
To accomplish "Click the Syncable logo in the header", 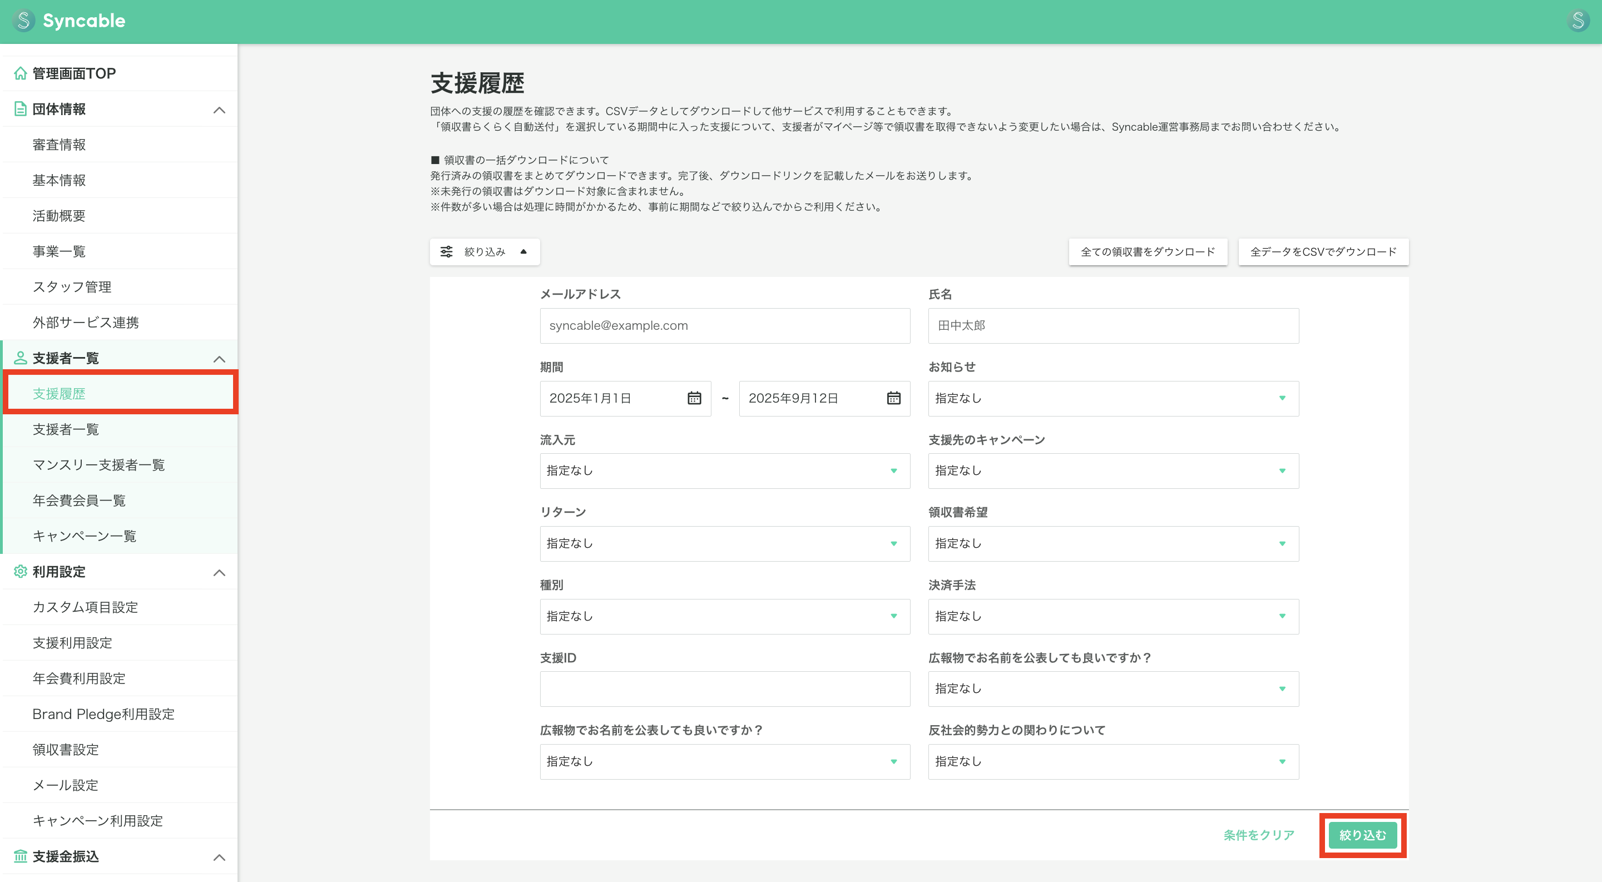I will click(x=68, y=21).
